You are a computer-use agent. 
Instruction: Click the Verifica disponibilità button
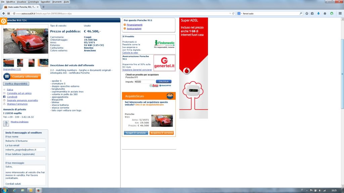click(x=16, y=84)
